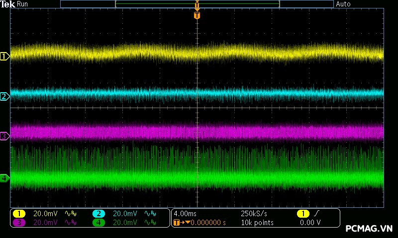Image resolution: width=398 pixels, height=238 pixels.
Task: Click the trigger source channel 1 badge
Action: [302, 214]
